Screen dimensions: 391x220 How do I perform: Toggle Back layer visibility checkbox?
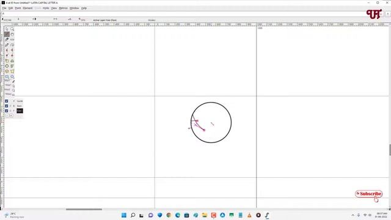tap(7, 106)
